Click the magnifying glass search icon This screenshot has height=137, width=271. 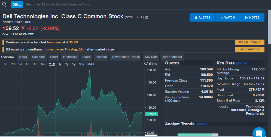pos(4,4)
